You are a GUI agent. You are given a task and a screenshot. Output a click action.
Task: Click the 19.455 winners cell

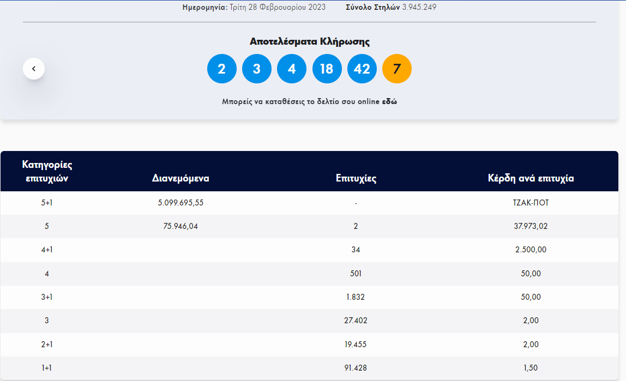click(x=356, y=344)
